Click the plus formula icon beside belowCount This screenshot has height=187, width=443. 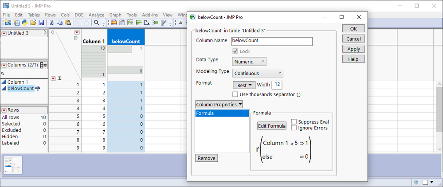pyautogui.click(x=38, y=89)
